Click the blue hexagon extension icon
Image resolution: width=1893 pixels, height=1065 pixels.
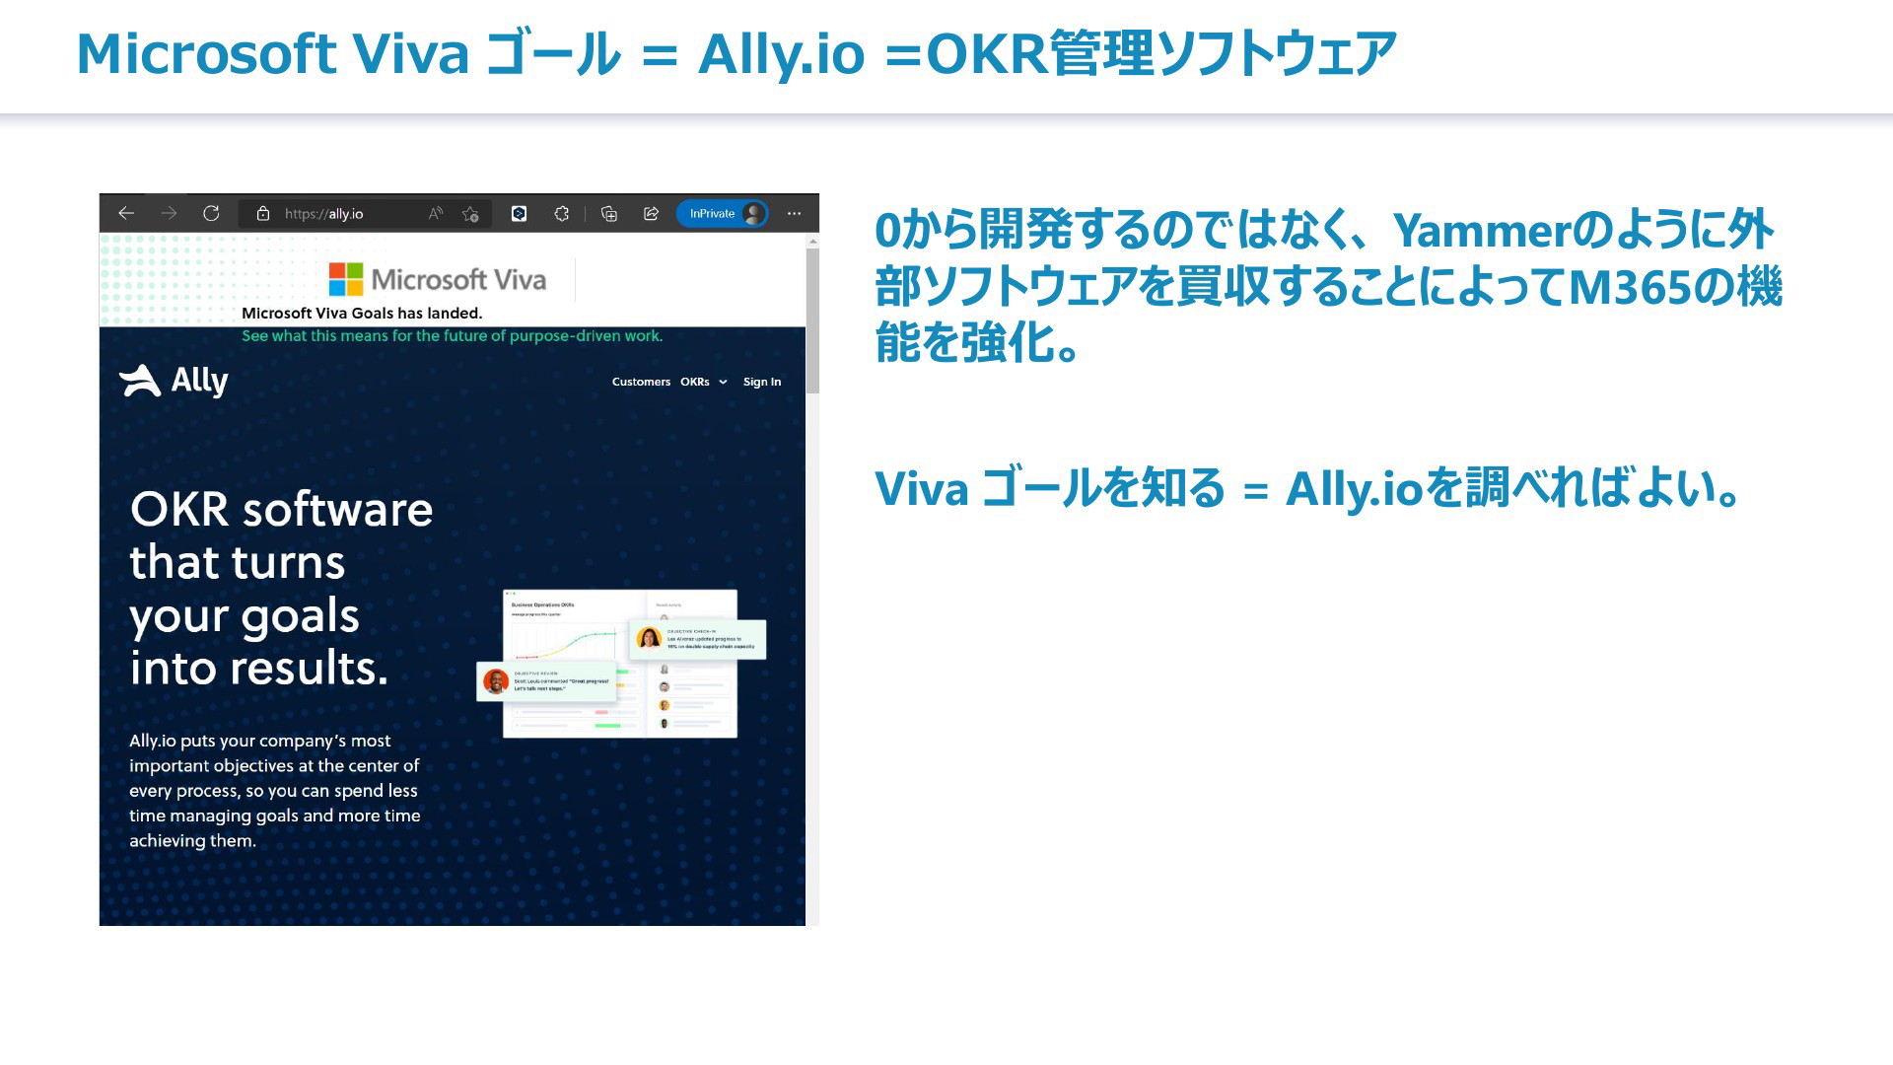519,213
